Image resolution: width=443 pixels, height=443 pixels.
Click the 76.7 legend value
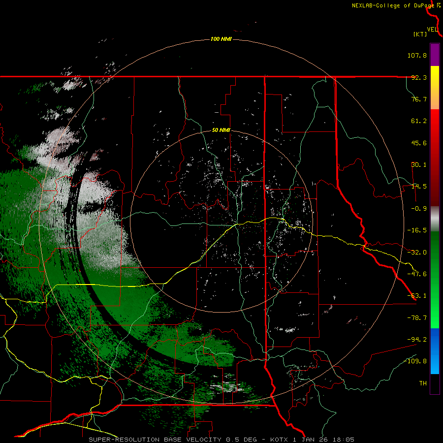[419, 99]
